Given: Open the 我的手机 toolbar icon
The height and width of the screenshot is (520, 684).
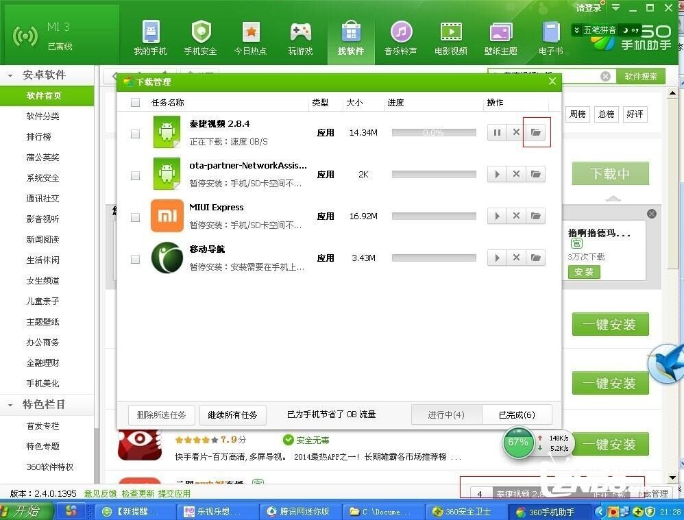Looking at the screenshot, I should [150, 37].
